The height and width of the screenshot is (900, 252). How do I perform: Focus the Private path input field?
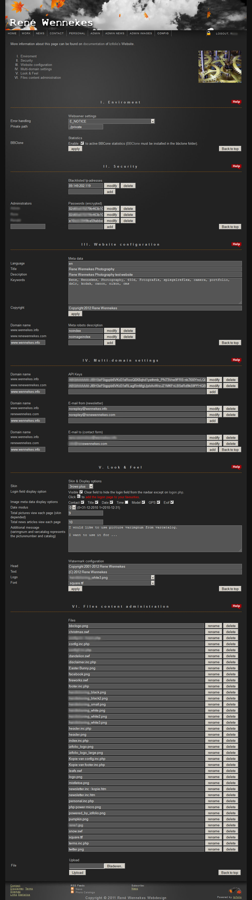tap(86, 127)
